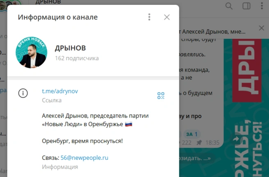269x177 pixels.
Task: Open the teal ДРЫ poster image
Action: 246,108
